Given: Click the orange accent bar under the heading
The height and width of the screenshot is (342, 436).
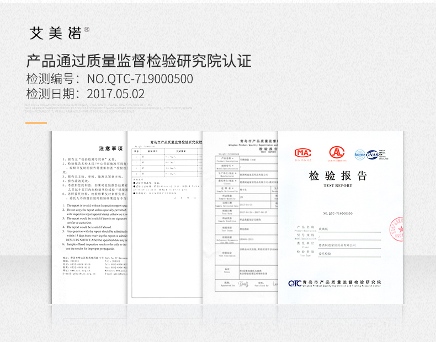Looking at the screenshot, I should 36,123.
